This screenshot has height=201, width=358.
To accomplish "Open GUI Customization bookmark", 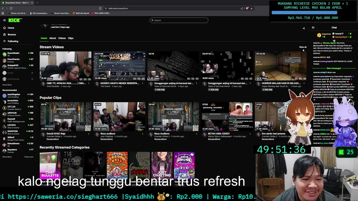I will (38, 13).
